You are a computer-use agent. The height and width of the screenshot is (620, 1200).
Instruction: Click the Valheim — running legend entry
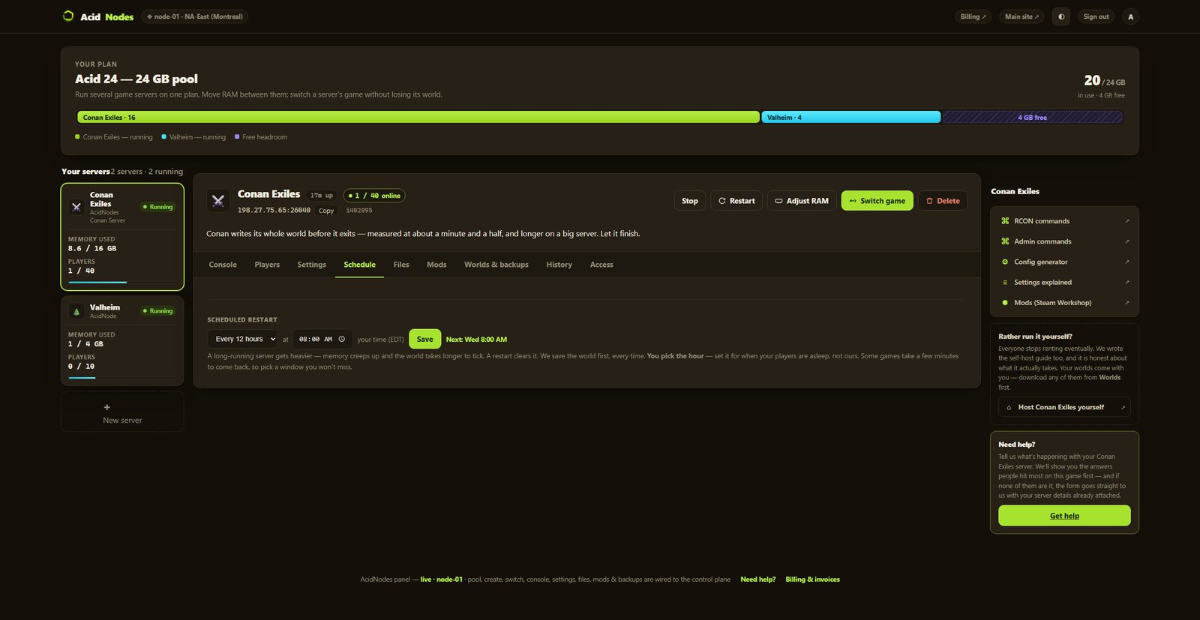point(193,137)
